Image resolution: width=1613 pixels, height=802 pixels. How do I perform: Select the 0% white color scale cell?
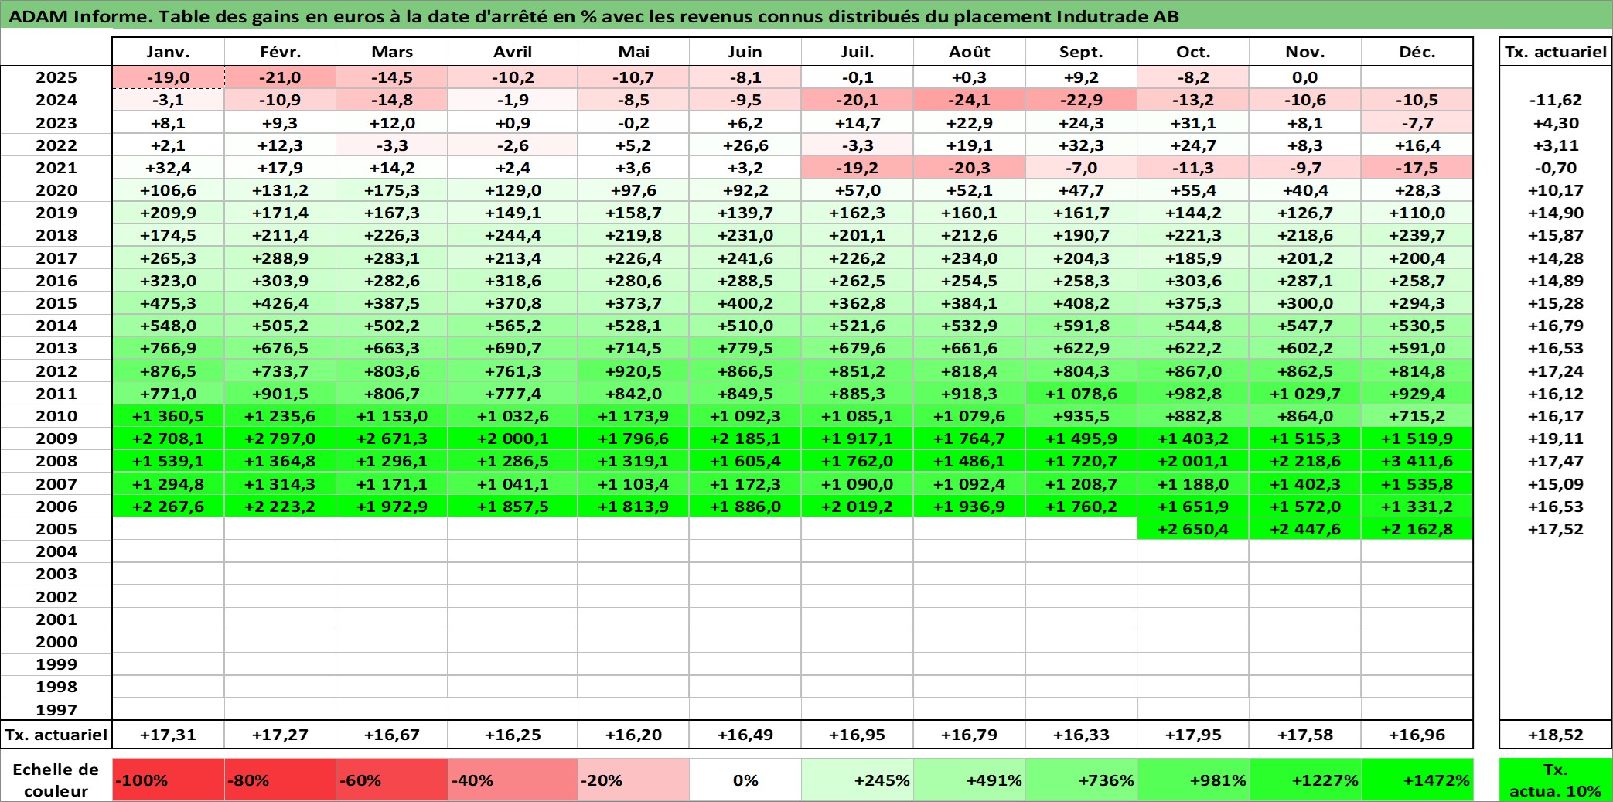tap(745, 780)
